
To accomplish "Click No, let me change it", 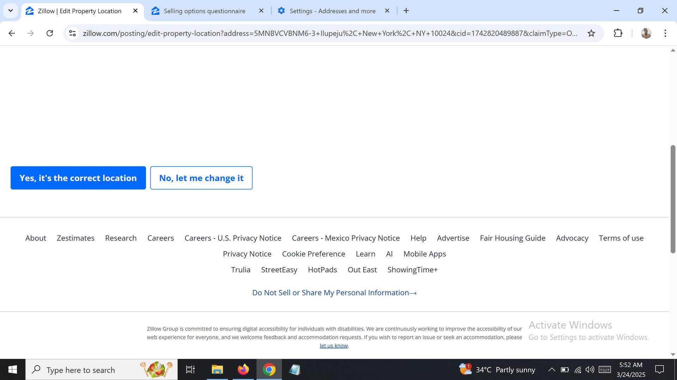I will pyautogui.click(x=201, y=178).
